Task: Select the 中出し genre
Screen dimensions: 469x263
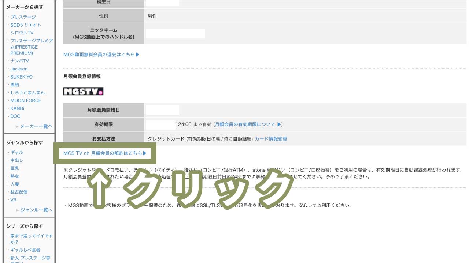Action: click(x=17, y=160)
